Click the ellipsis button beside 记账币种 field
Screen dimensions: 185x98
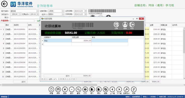63,11
